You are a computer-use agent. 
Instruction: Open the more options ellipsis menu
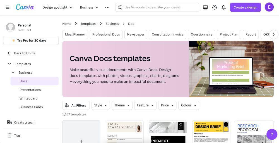[107, 7]
